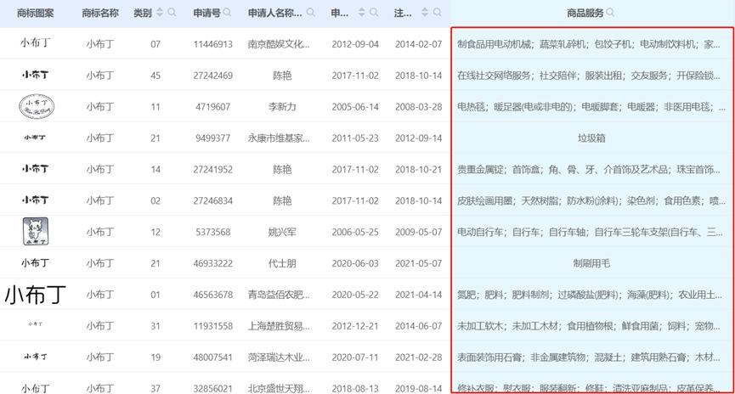Image resolution: width=735 pixels, height=394 pixels.
Task: Click applicant 上海楚胜贸易...
Action: (x=279, y=326)
